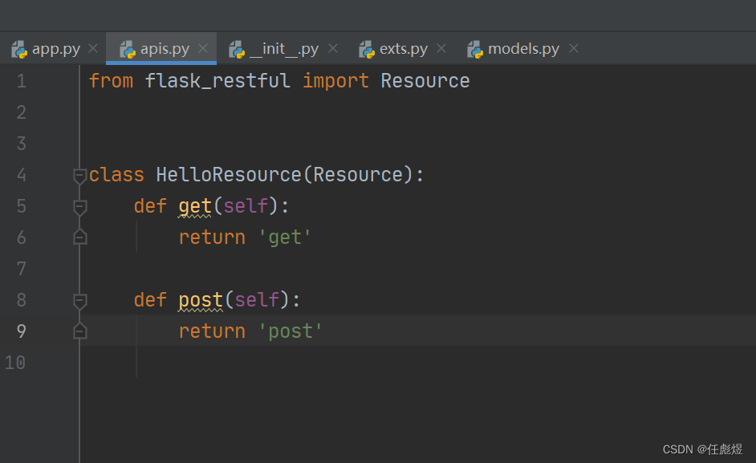Click the get method name on line 5
The height and width of the screenshot is (463, 756).
(195, 206)
